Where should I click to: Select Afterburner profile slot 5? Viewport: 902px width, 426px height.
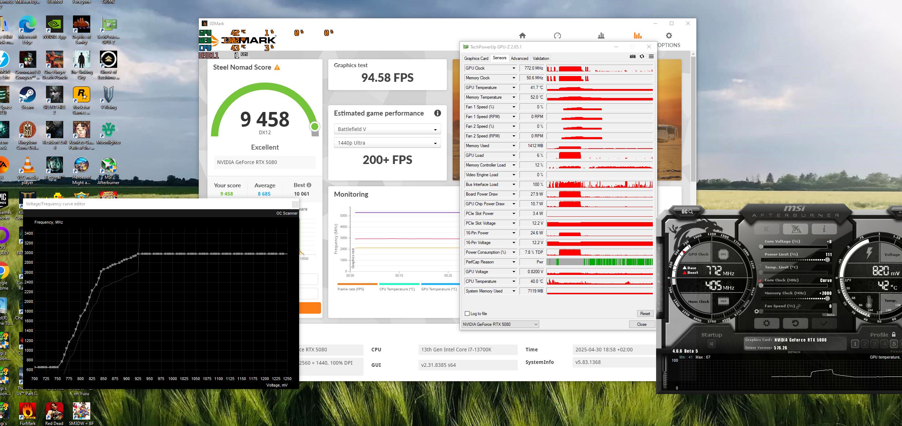pos(894,344)
